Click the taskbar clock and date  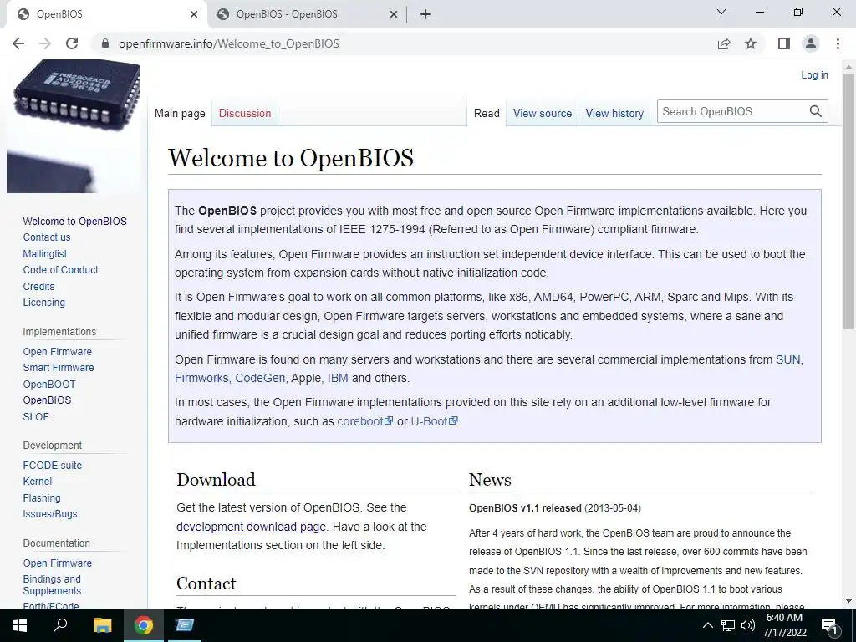[784, 625]
